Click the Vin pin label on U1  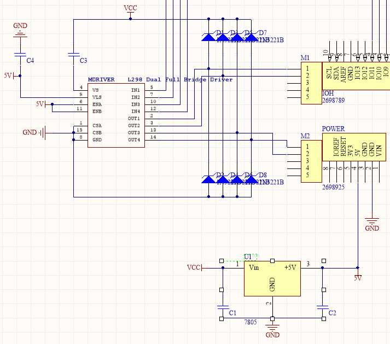coord(254,267)
